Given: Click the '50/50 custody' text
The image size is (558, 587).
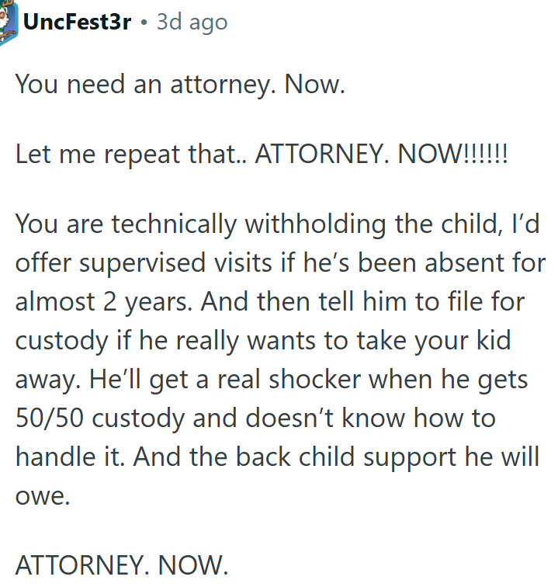Looking at the screenshot, I should [x=100, y=419].
